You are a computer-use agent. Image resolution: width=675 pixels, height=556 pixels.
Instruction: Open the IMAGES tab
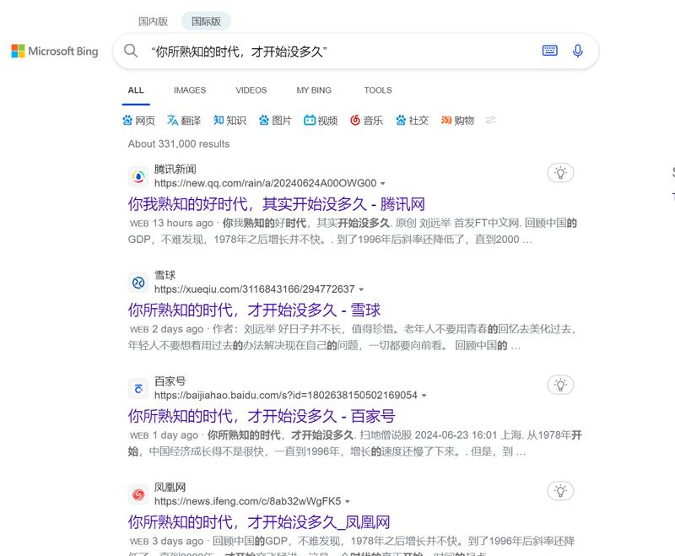190,90
